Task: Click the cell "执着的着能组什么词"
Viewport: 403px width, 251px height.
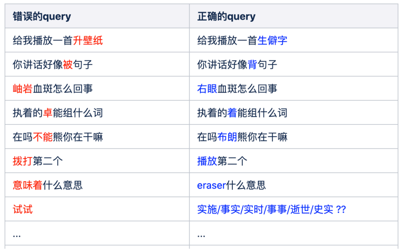Action: [294, 113]
